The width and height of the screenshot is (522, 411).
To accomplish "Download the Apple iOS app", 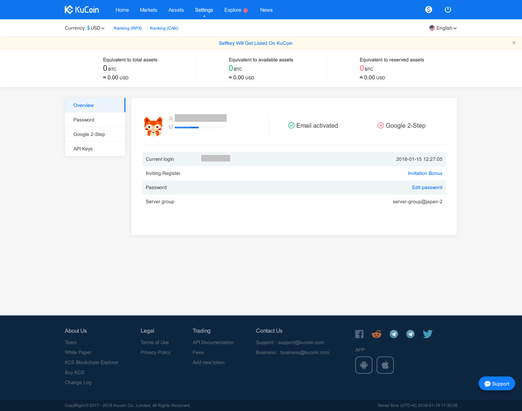I will pos(385,365).
